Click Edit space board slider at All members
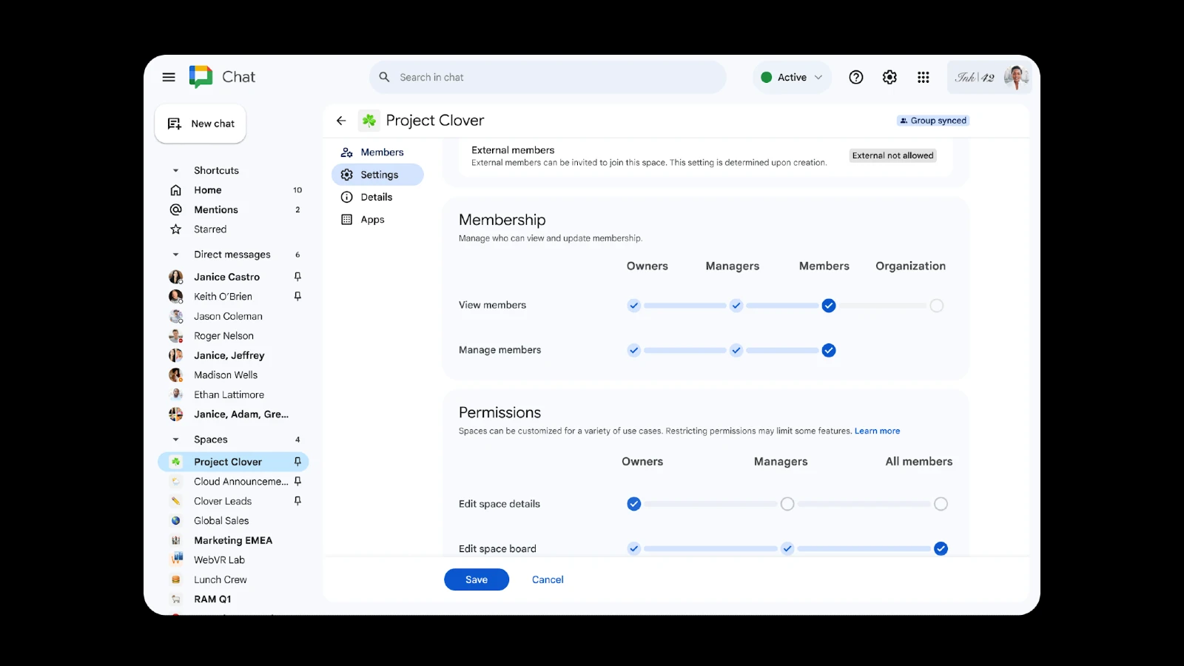 pos(941,548)
